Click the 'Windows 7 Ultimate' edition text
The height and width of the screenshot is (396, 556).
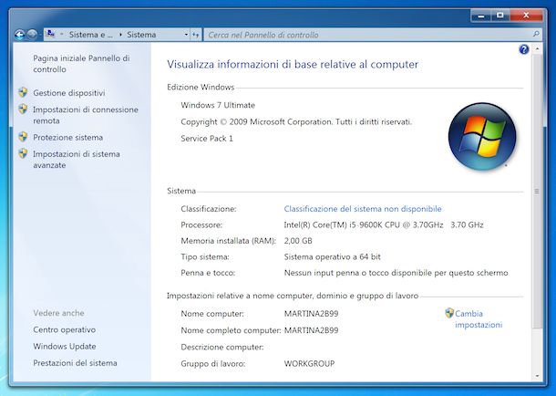[x=218, y=105]
